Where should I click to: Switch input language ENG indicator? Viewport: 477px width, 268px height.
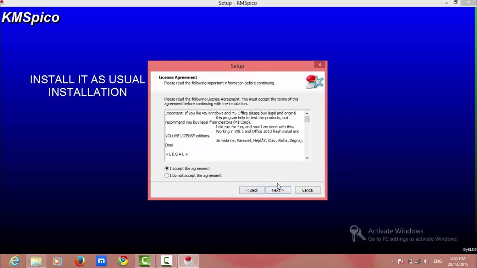click(x=438, y=262)
